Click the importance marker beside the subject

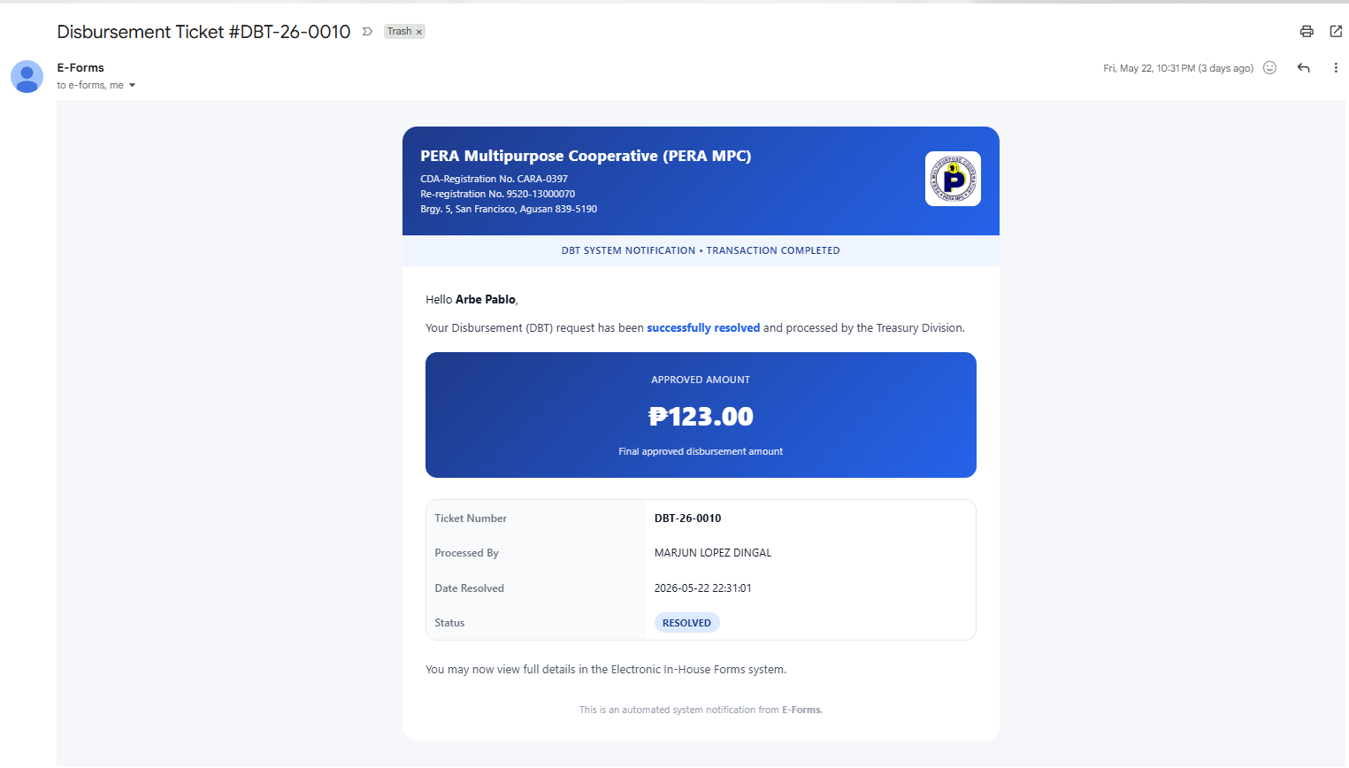pos(367,32)
